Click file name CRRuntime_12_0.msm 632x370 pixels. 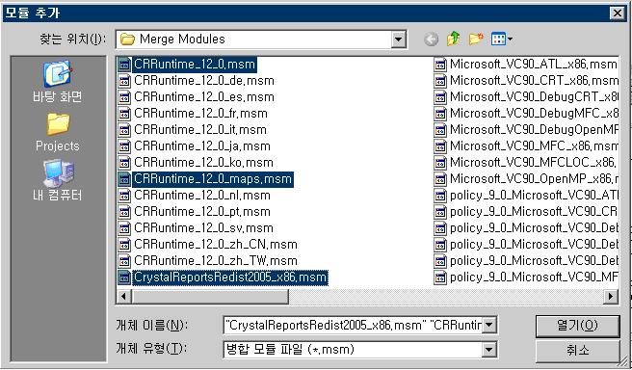click(195, 65)
